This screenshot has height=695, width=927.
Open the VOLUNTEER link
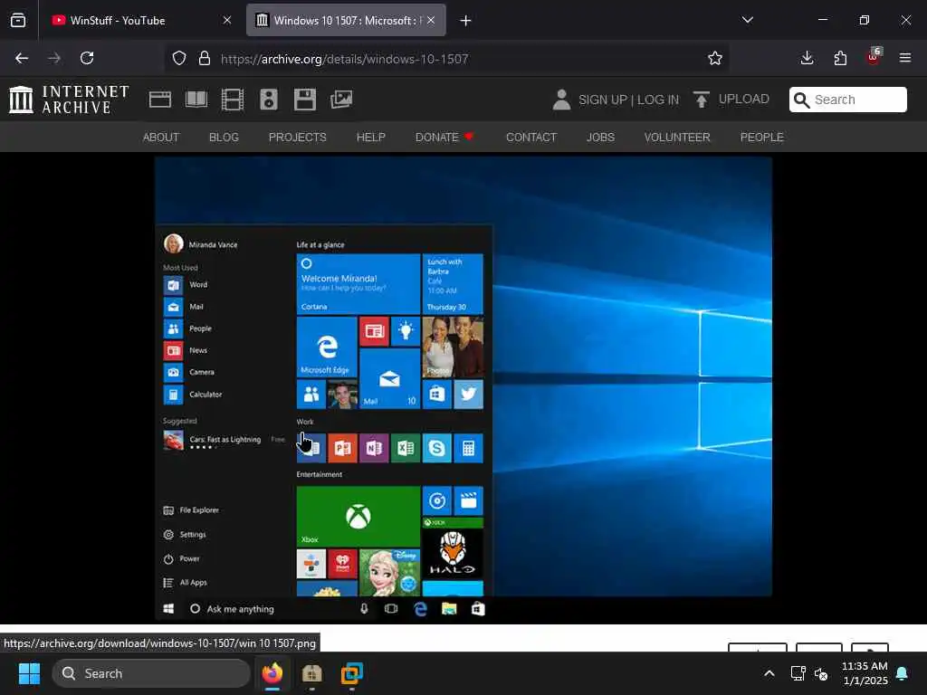click(x=677, y=138)
